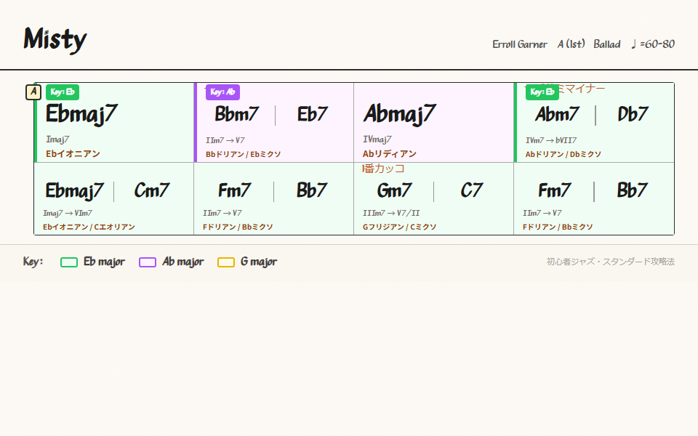
Task: Click the Abm7 chord
Action: click(557, 114)
